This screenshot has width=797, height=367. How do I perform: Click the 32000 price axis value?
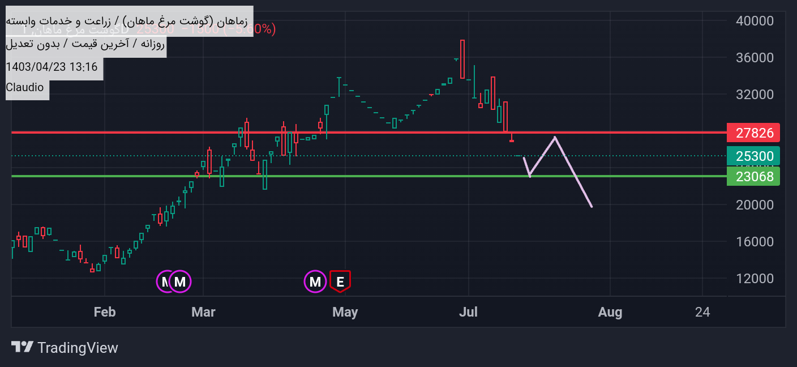[x=755, y=95]
